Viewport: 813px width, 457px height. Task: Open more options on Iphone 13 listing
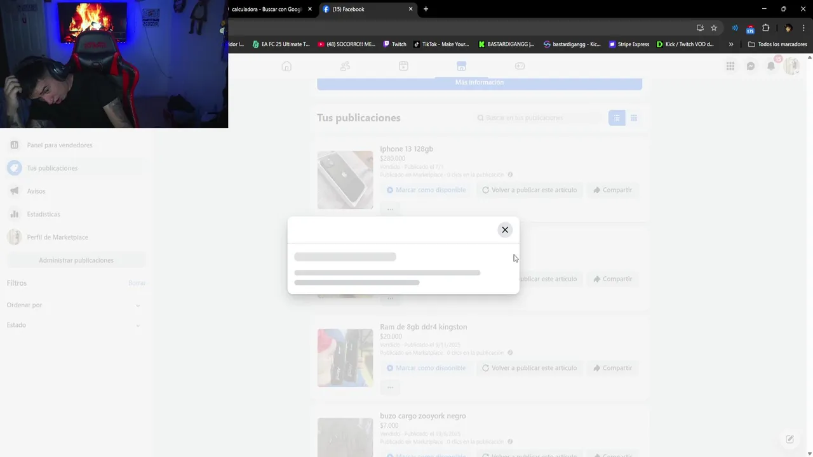(x=390, y=209)
